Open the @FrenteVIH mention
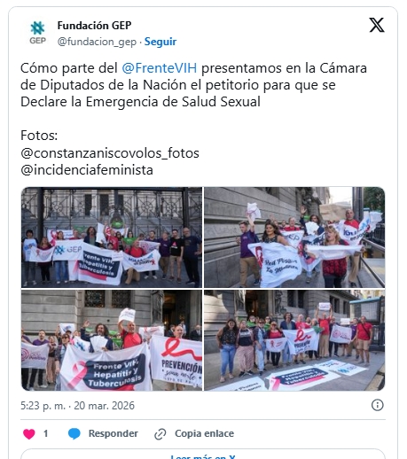Viewport: 407px width, 459px height. [160, 68]
